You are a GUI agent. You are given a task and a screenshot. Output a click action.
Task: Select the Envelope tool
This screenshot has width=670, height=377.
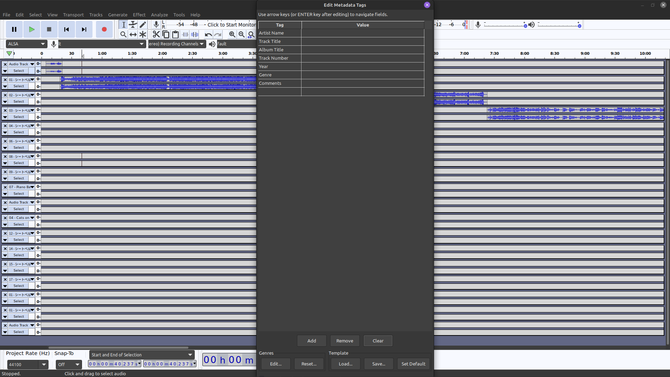tap(133, 24)
